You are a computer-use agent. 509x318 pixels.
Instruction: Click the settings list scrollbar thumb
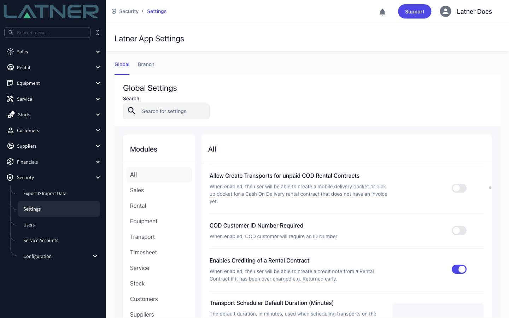[490, 188]
